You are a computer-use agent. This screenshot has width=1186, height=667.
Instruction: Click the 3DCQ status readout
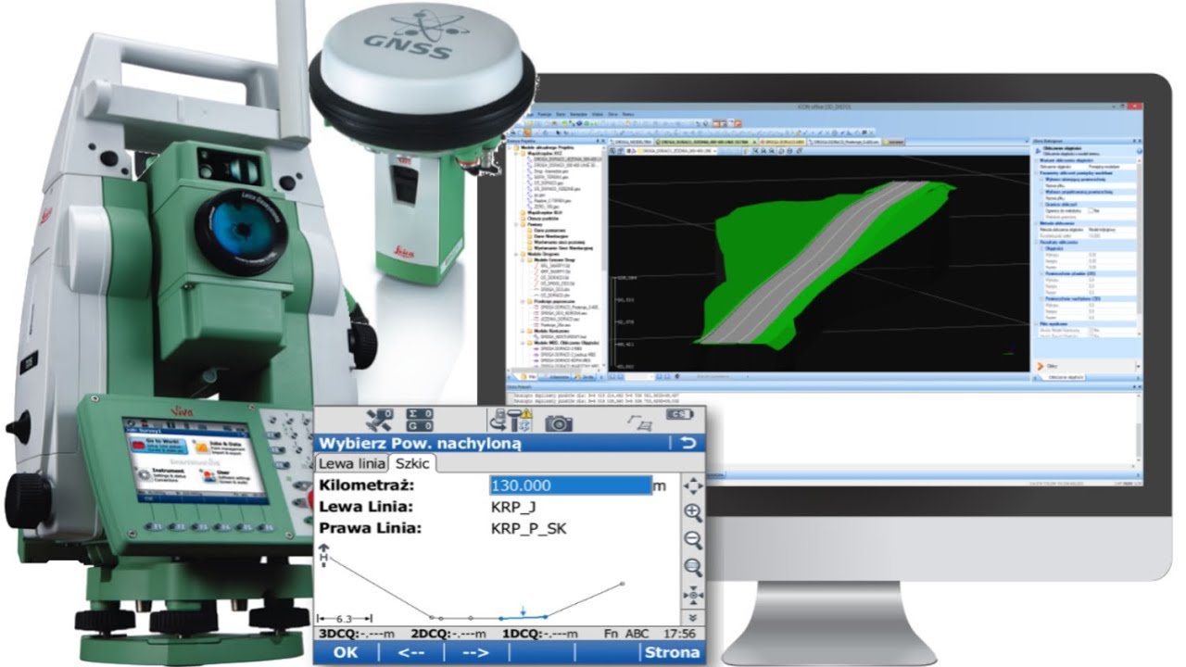click(x=357, y=635)
